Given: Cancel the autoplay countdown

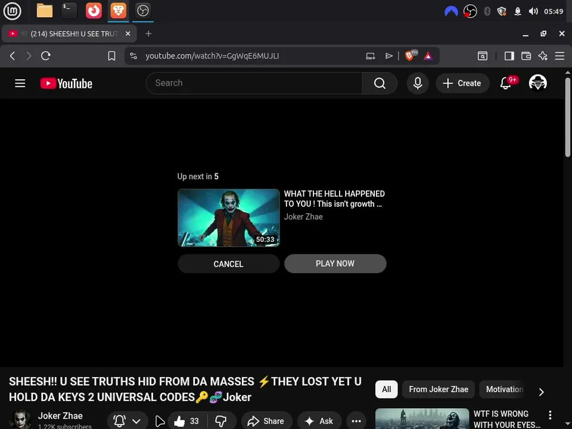Looking at the screenshot, I should pos(228,264).
